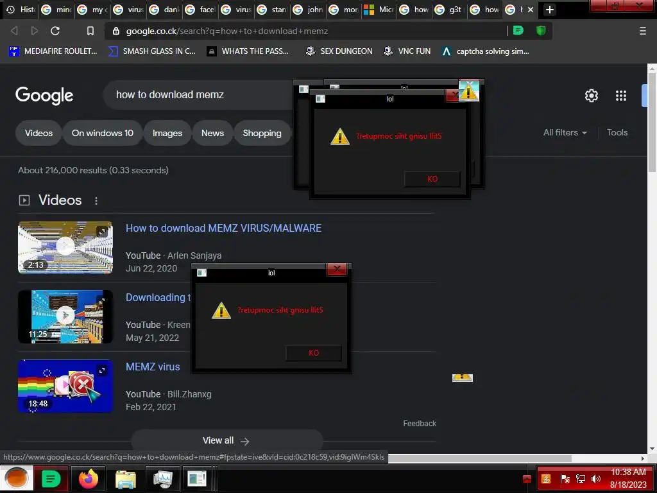Expand the All filters dropdown
The height and width of the screenshot is (493, 657).
click(565, 132)
